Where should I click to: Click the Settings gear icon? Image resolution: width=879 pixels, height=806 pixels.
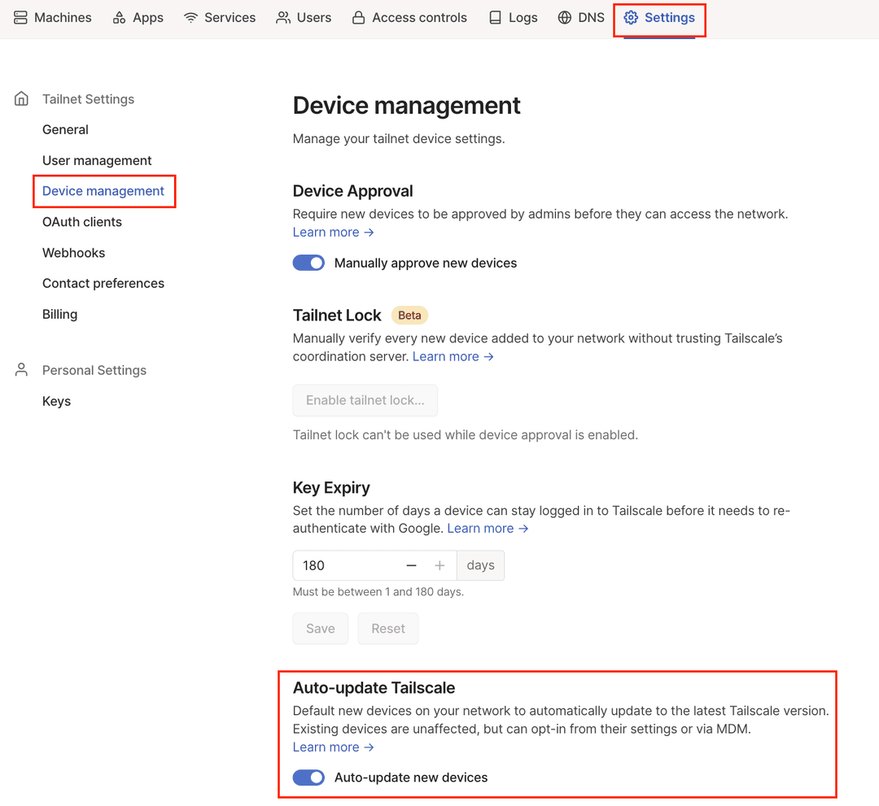pos(630,17)
